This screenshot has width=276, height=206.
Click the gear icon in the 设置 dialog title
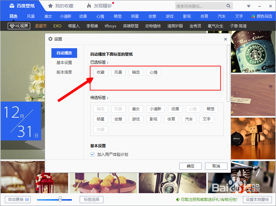50,39
